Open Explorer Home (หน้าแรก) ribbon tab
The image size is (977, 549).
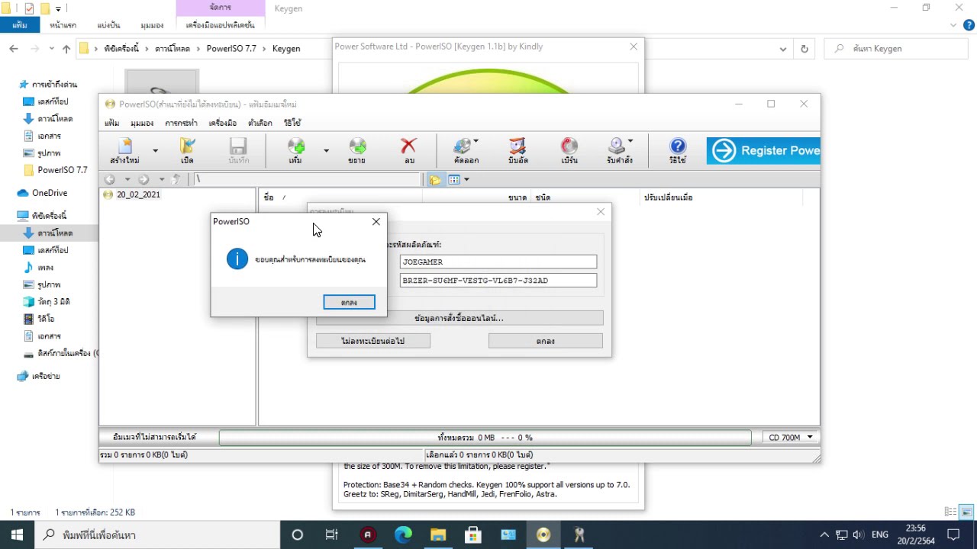[63, 25]
